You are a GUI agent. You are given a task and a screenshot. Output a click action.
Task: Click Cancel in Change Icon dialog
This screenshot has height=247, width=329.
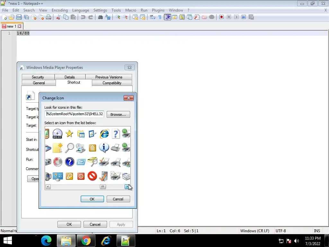pyautogui.click(x=118, y=199)
